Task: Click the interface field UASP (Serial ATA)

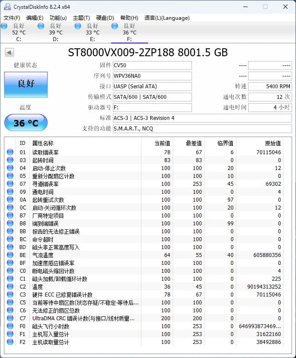Action: 152,86
